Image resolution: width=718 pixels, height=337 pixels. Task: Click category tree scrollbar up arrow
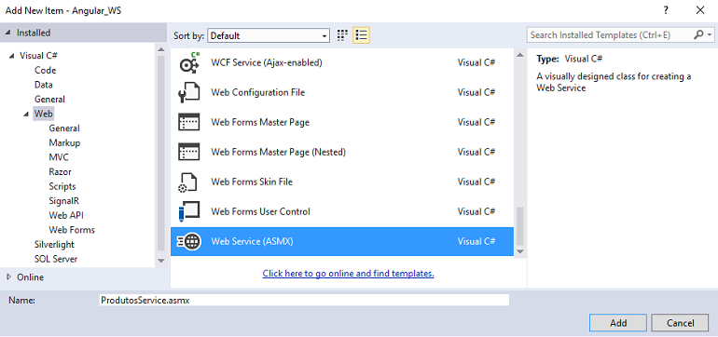[160, 50]
